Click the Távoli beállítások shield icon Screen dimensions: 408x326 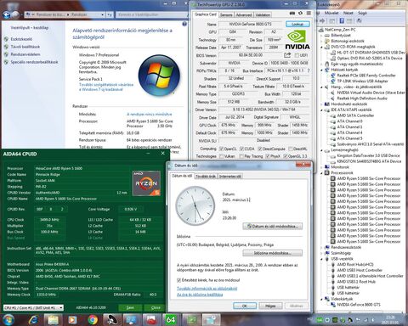[x=6, y=47]
